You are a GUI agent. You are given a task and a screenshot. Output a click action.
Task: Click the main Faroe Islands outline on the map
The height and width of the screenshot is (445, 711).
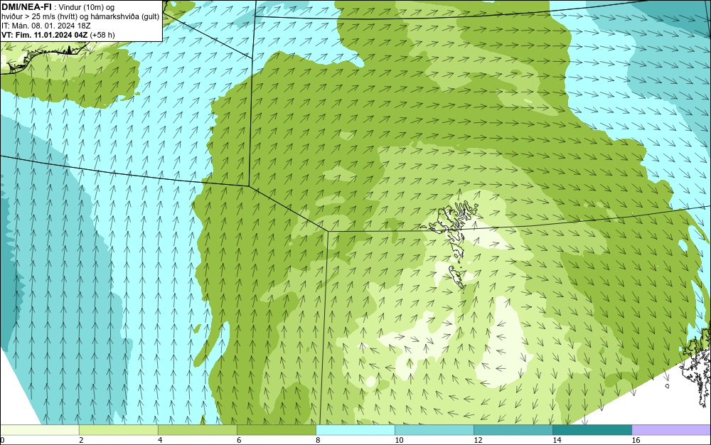(x=454, y=222)
